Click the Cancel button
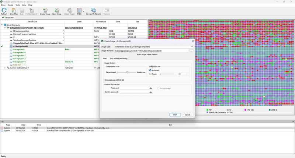Screen dimensions: 295x158 [187, 115]
